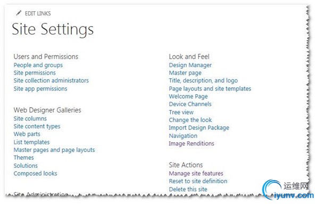Image resolution: width=317 pixels, height=204 pixels.
Task: Open People and groups
Action: [x=38, y=66]
